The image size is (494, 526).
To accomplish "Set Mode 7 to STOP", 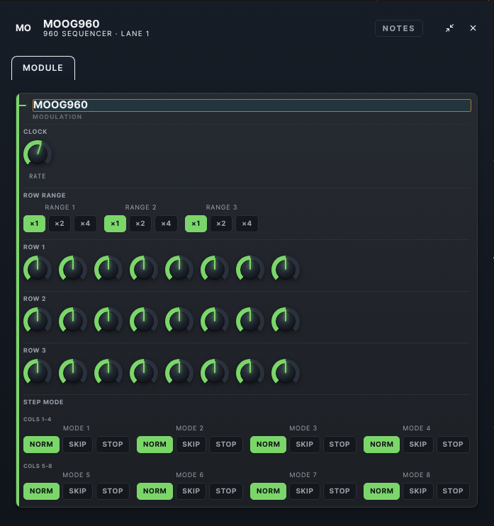I will point(339,491).
